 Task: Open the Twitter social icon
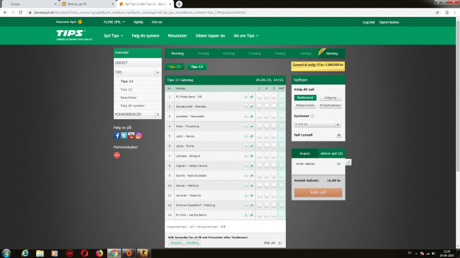(x=124, y=136)
